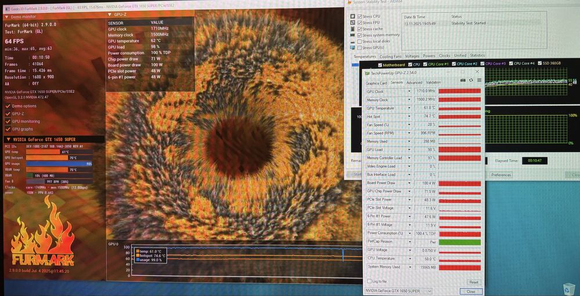Screen dimensions: 580x296
Task: Click the System Memory Used value 15565 MB
Action: [425, 267]
